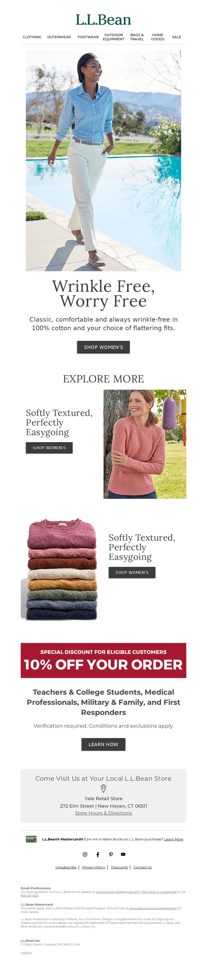This screenshot has width=207, height=962.
Task: Click the Unsubscribe footer link
Action: (66, 867)
